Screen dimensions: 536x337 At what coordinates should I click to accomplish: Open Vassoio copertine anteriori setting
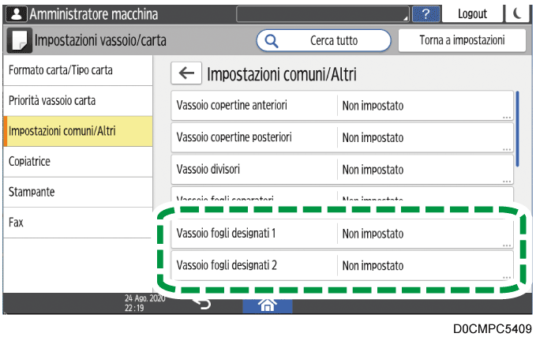click(343, 106)
